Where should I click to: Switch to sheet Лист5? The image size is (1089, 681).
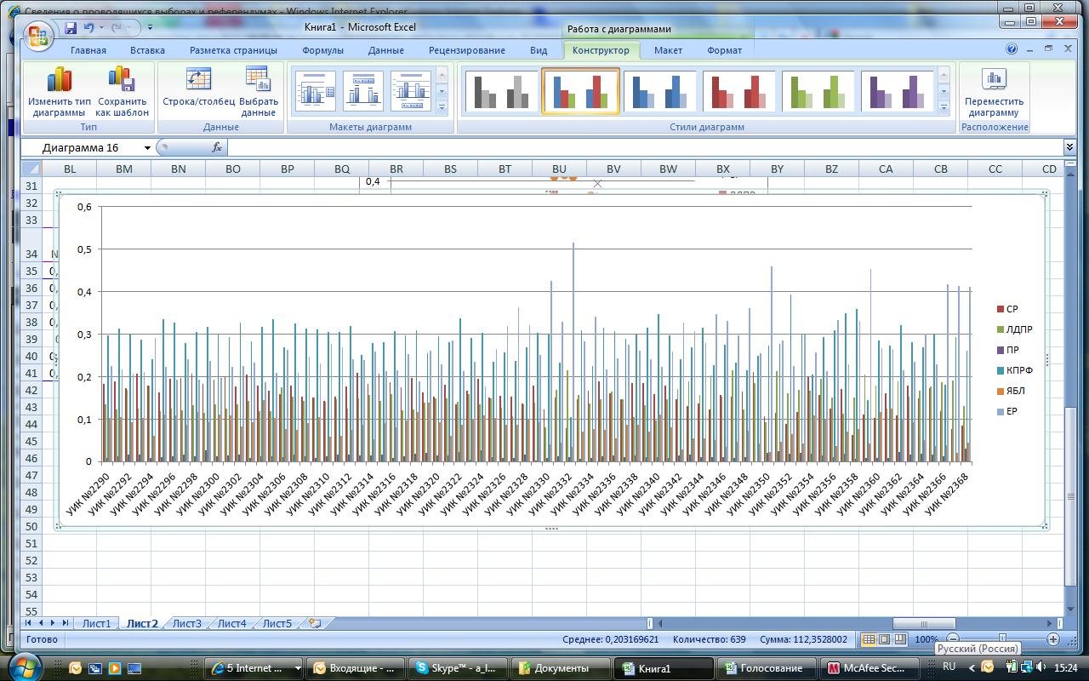[x=277, y=623]
